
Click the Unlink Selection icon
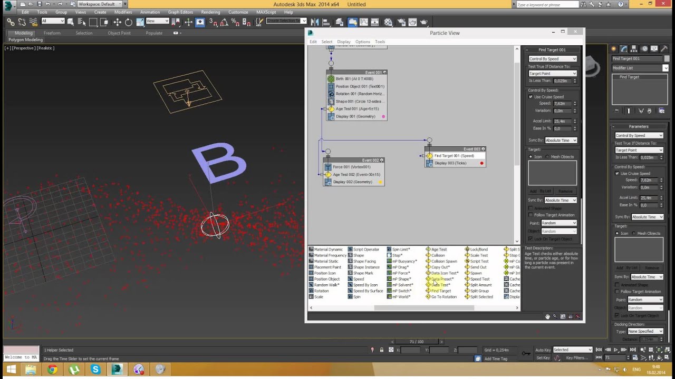coord(22,22)
